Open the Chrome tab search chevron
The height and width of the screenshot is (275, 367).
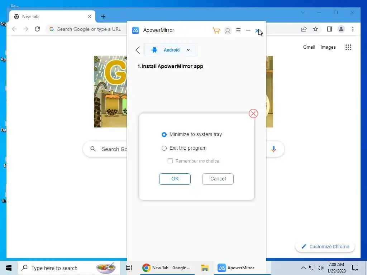(303, 13)
